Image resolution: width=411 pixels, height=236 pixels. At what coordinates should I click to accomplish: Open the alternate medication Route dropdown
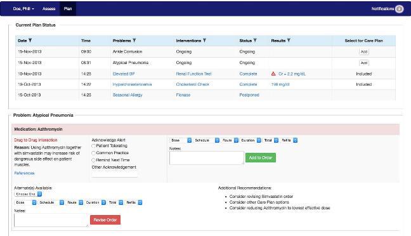pos(74,202)
